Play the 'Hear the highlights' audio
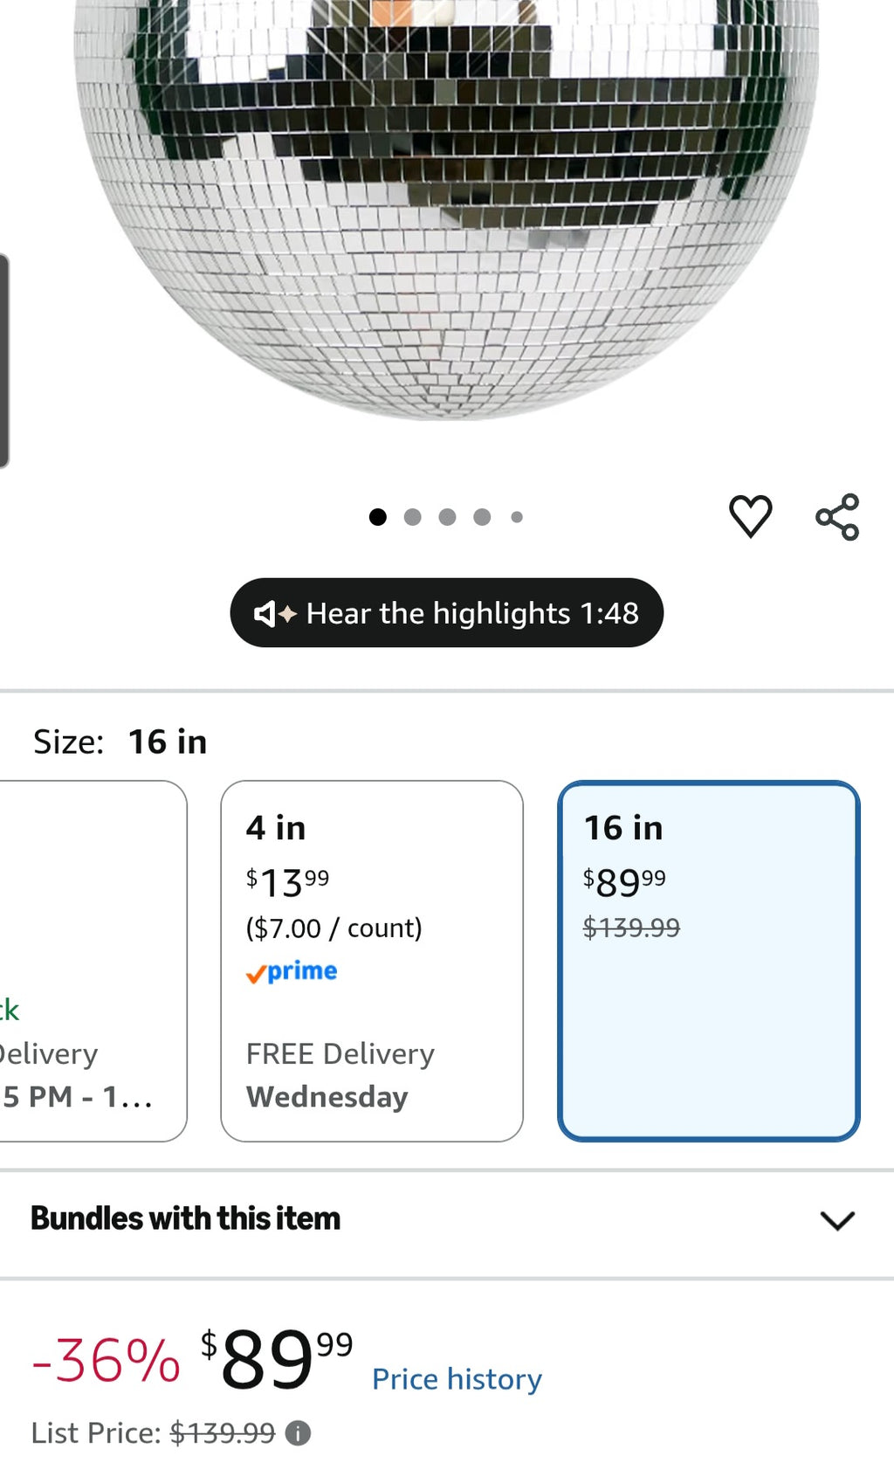This screenshot has width=894, height=1463. 446,613
